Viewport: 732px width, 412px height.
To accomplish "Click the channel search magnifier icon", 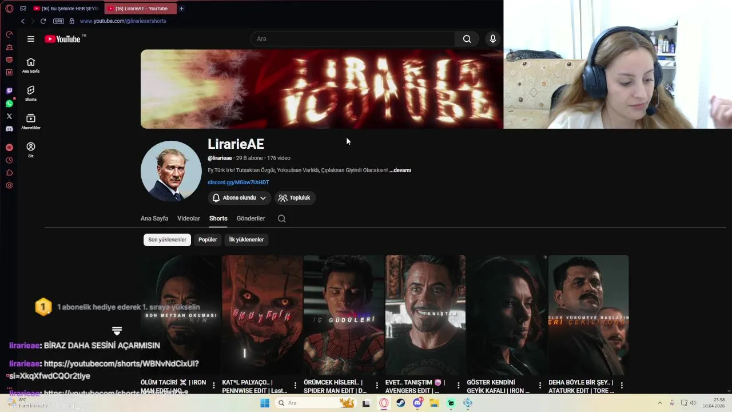I will (281, 219).
